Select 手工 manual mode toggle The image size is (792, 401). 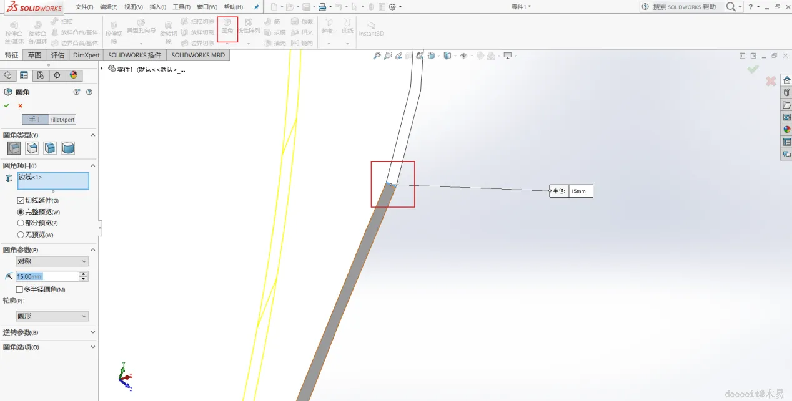pyautogui.click(x=36, y=119)
